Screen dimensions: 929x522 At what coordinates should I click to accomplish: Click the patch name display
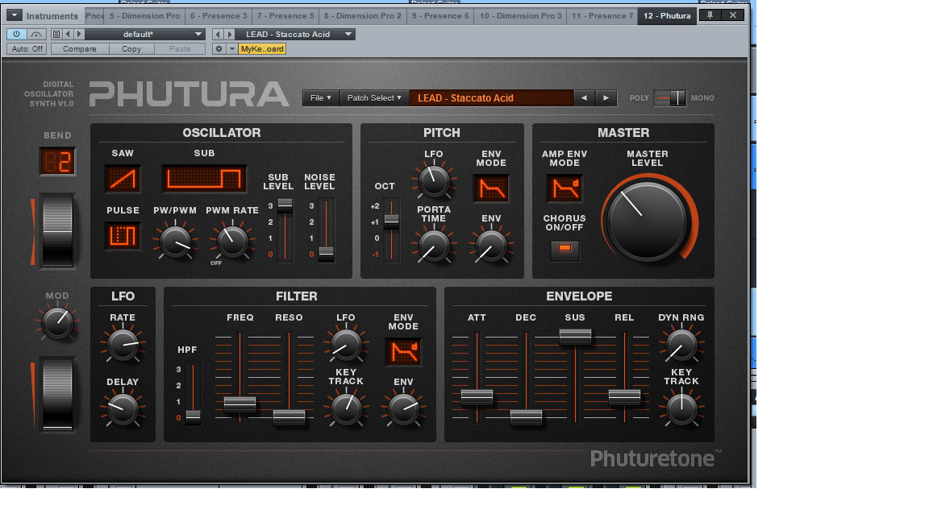click(x=491, y=98)
